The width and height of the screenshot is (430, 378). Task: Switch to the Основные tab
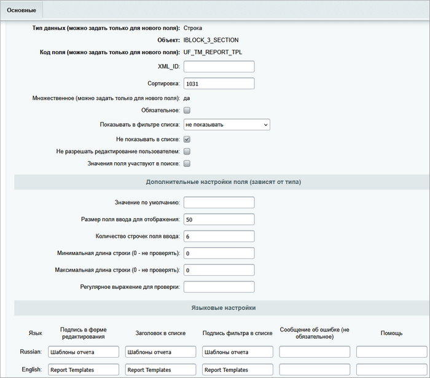coord(21,10)
